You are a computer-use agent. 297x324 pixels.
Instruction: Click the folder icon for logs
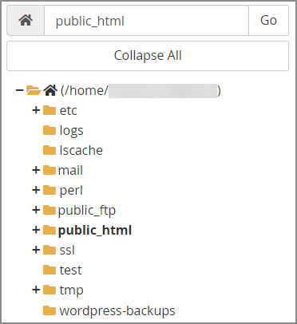point(49,130)
